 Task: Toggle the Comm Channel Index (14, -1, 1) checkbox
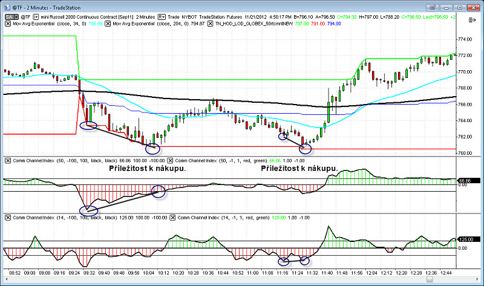(x=172, y=218)
